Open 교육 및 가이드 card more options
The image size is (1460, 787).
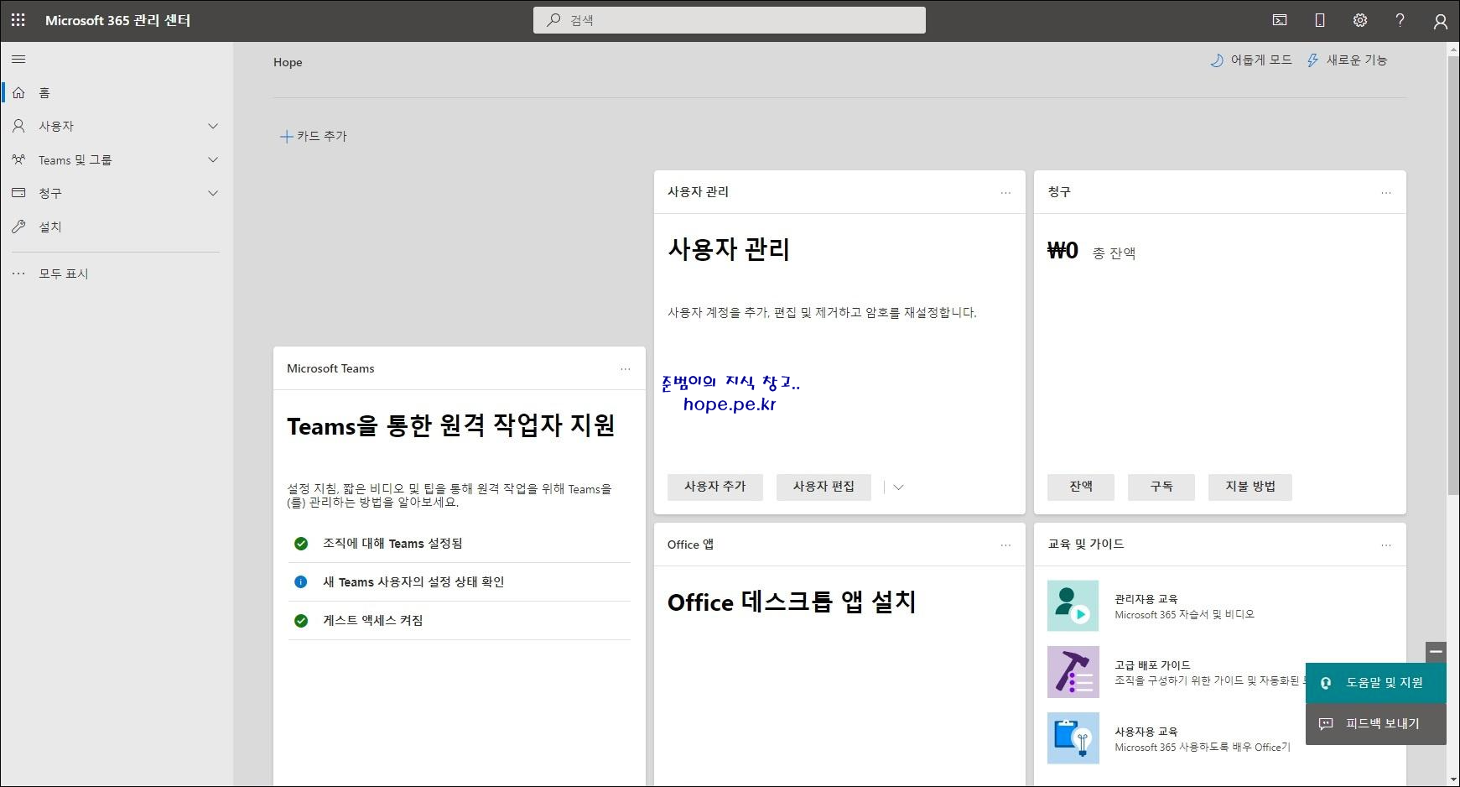coord(1386,545)
